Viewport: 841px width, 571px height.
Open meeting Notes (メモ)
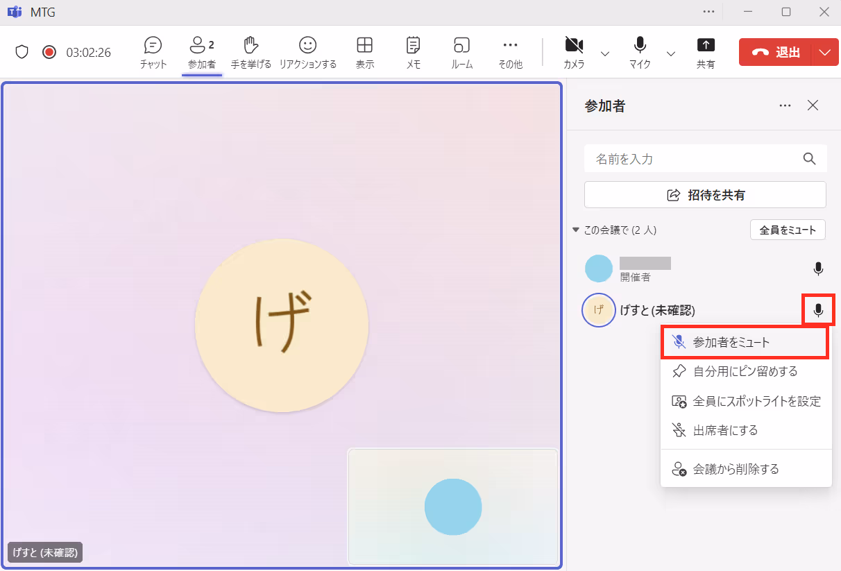tap(413, 53)
